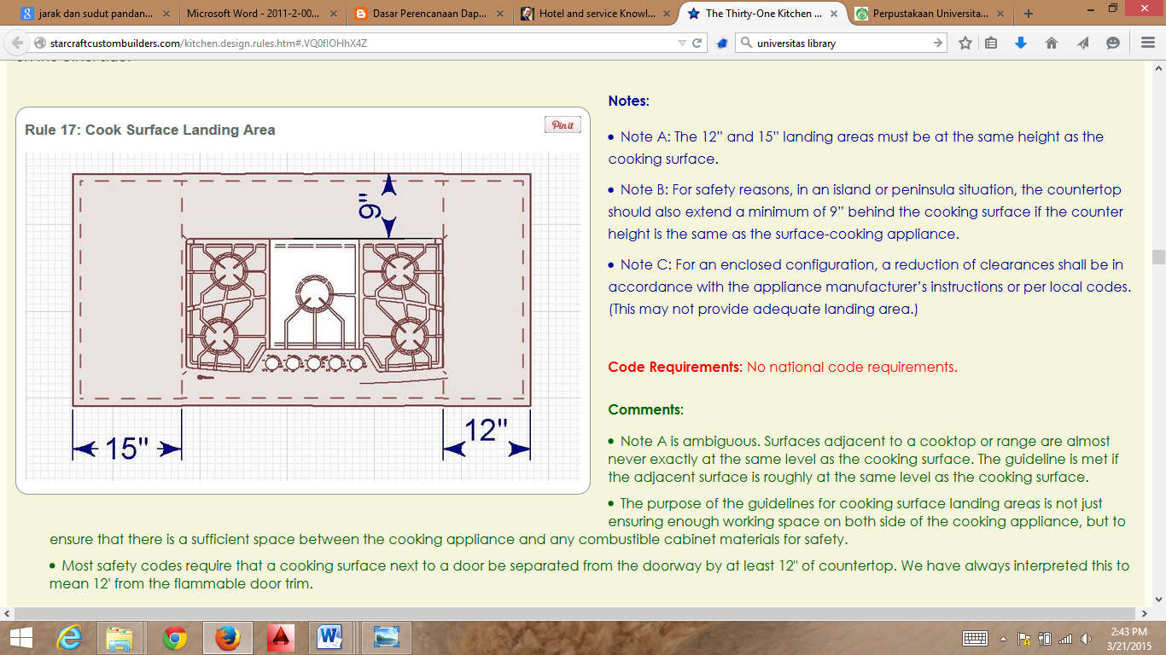Viewport: 1166px width, 655px height.
Task: Click the Firefox taskbar icon
Action: [x=227, y=638]
